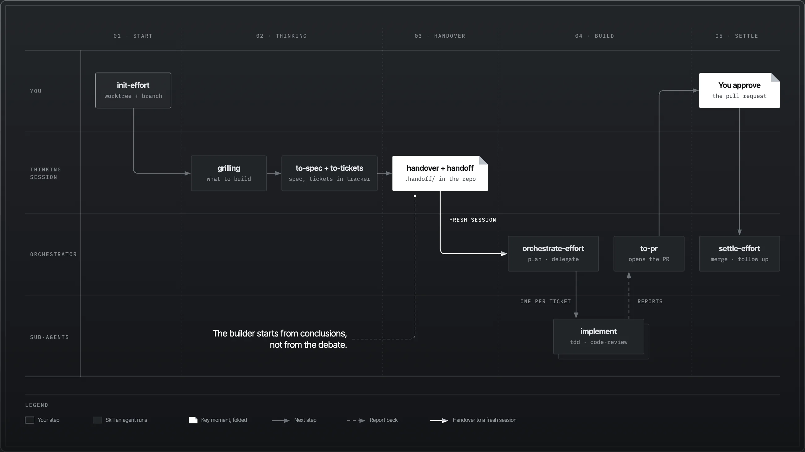Image resolution: width=805 pixels, height=452 pixels.
Task: Click the '02 · THINKING' column header
Action: 281,36
